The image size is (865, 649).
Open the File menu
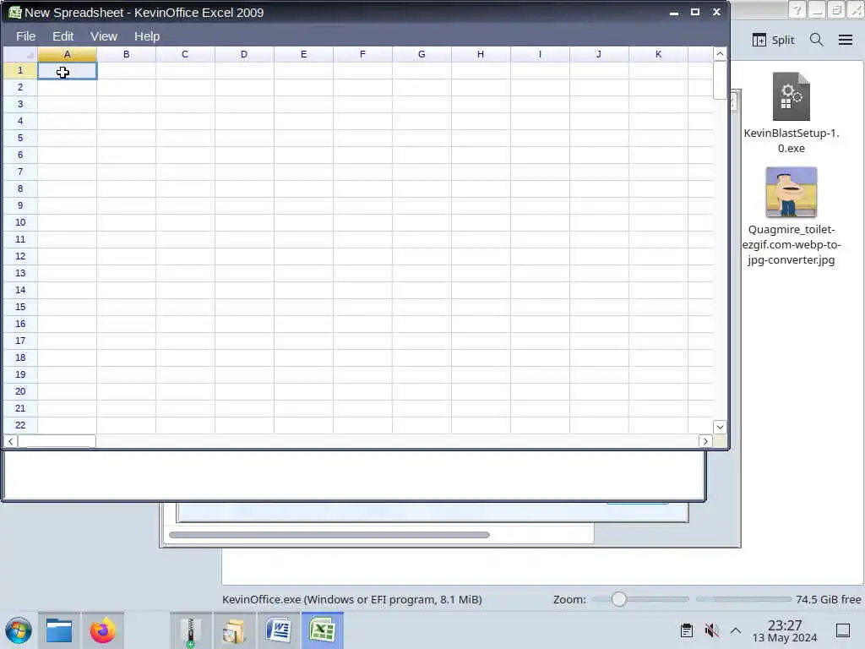tap(25, 36)
